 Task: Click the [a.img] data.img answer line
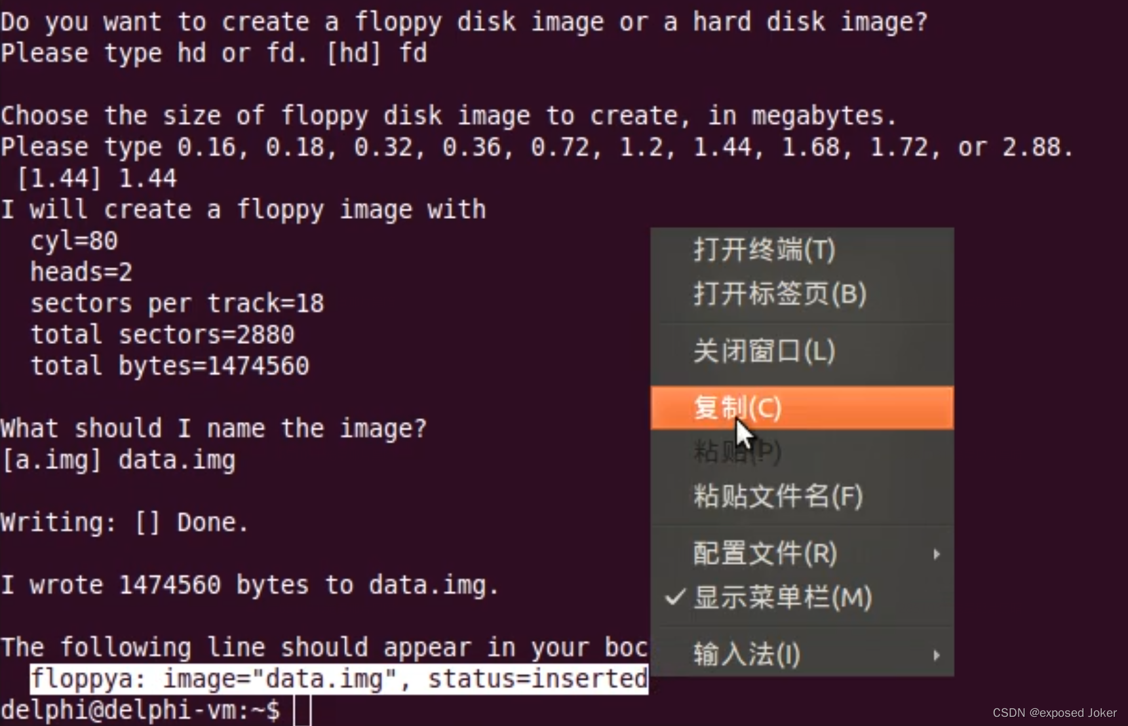click(x=119, y=460)
